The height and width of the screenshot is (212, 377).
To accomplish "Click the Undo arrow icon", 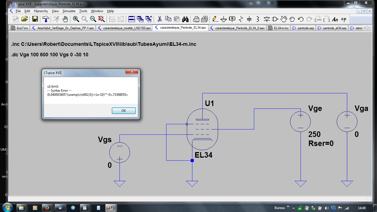I will 301,19.
